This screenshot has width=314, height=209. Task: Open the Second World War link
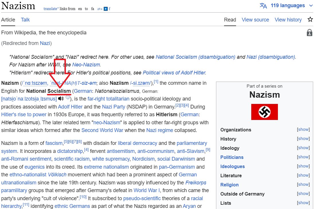point(102,130)
